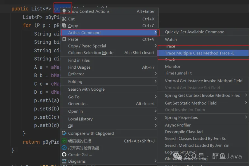Open the Local History submenu

pyautogui.click(x=80, y=119)
